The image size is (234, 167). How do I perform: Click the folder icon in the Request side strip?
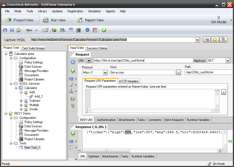[x=71, y=79]
